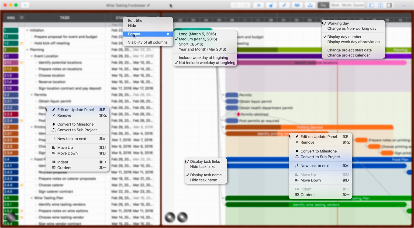This screenshot has width=414, height=228.
Task: Click New task to next icon in Gantt chart menu
Action: click(297, 166)
